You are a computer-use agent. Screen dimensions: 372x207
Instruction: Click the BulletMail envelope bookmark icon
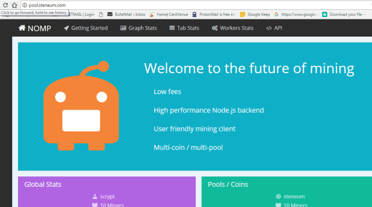110,14
